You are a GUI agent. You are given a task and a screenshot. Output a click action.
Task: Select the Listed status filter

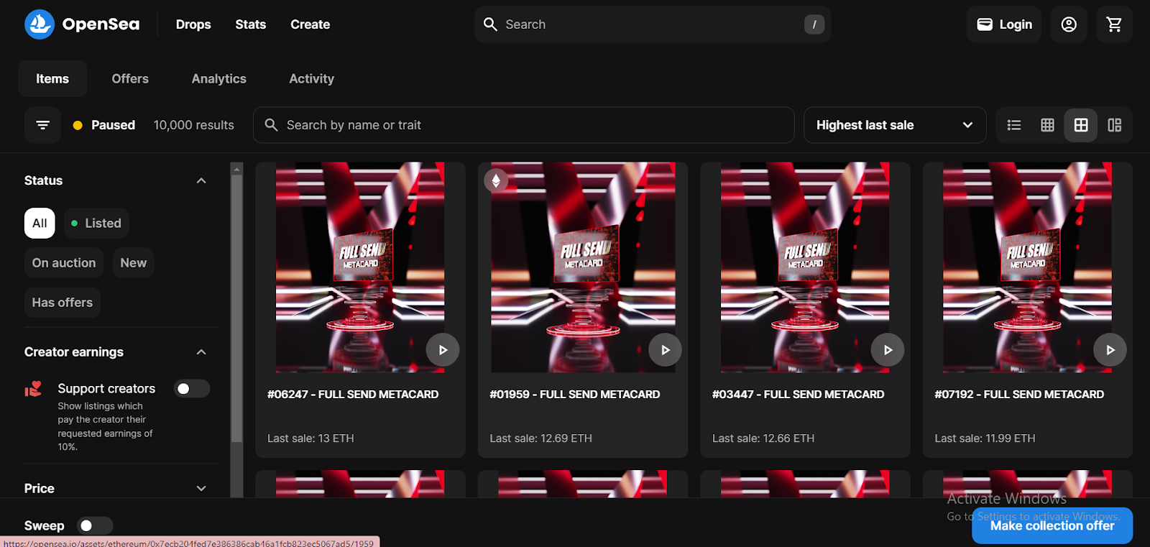click(96, 224)
